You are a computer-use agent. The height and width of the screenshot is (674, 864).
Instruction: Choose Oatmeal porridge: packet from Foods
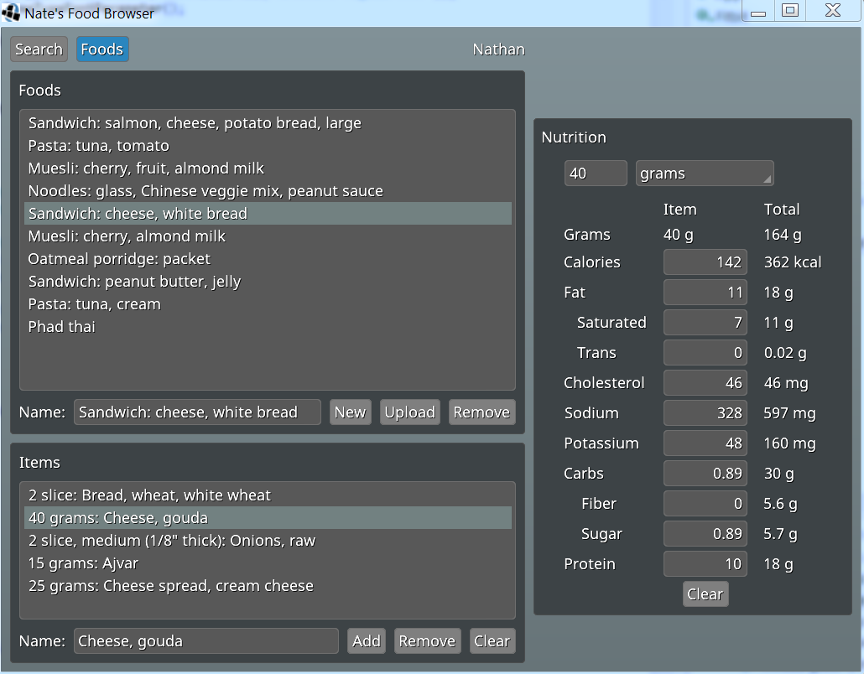click(x=119, y=259)
